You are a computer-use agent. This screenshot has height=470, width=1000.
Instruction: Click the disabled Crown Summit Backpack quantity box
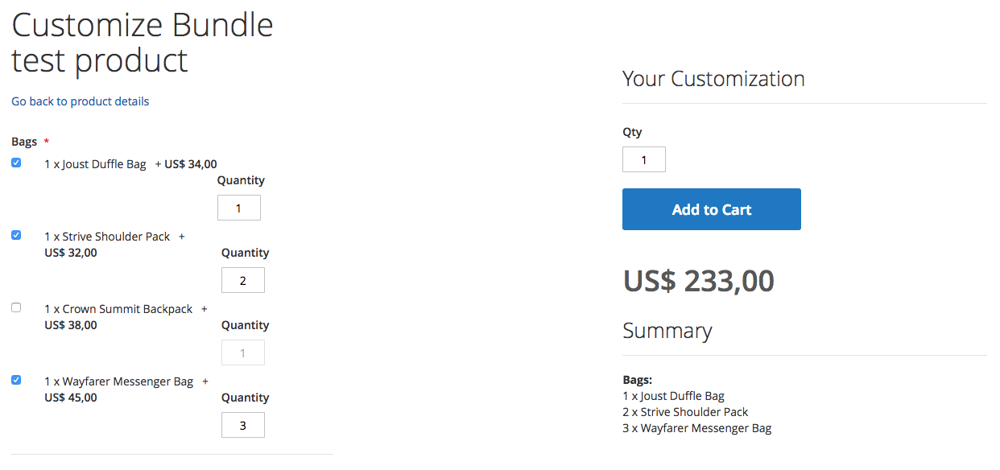click(x=243, y=352)
